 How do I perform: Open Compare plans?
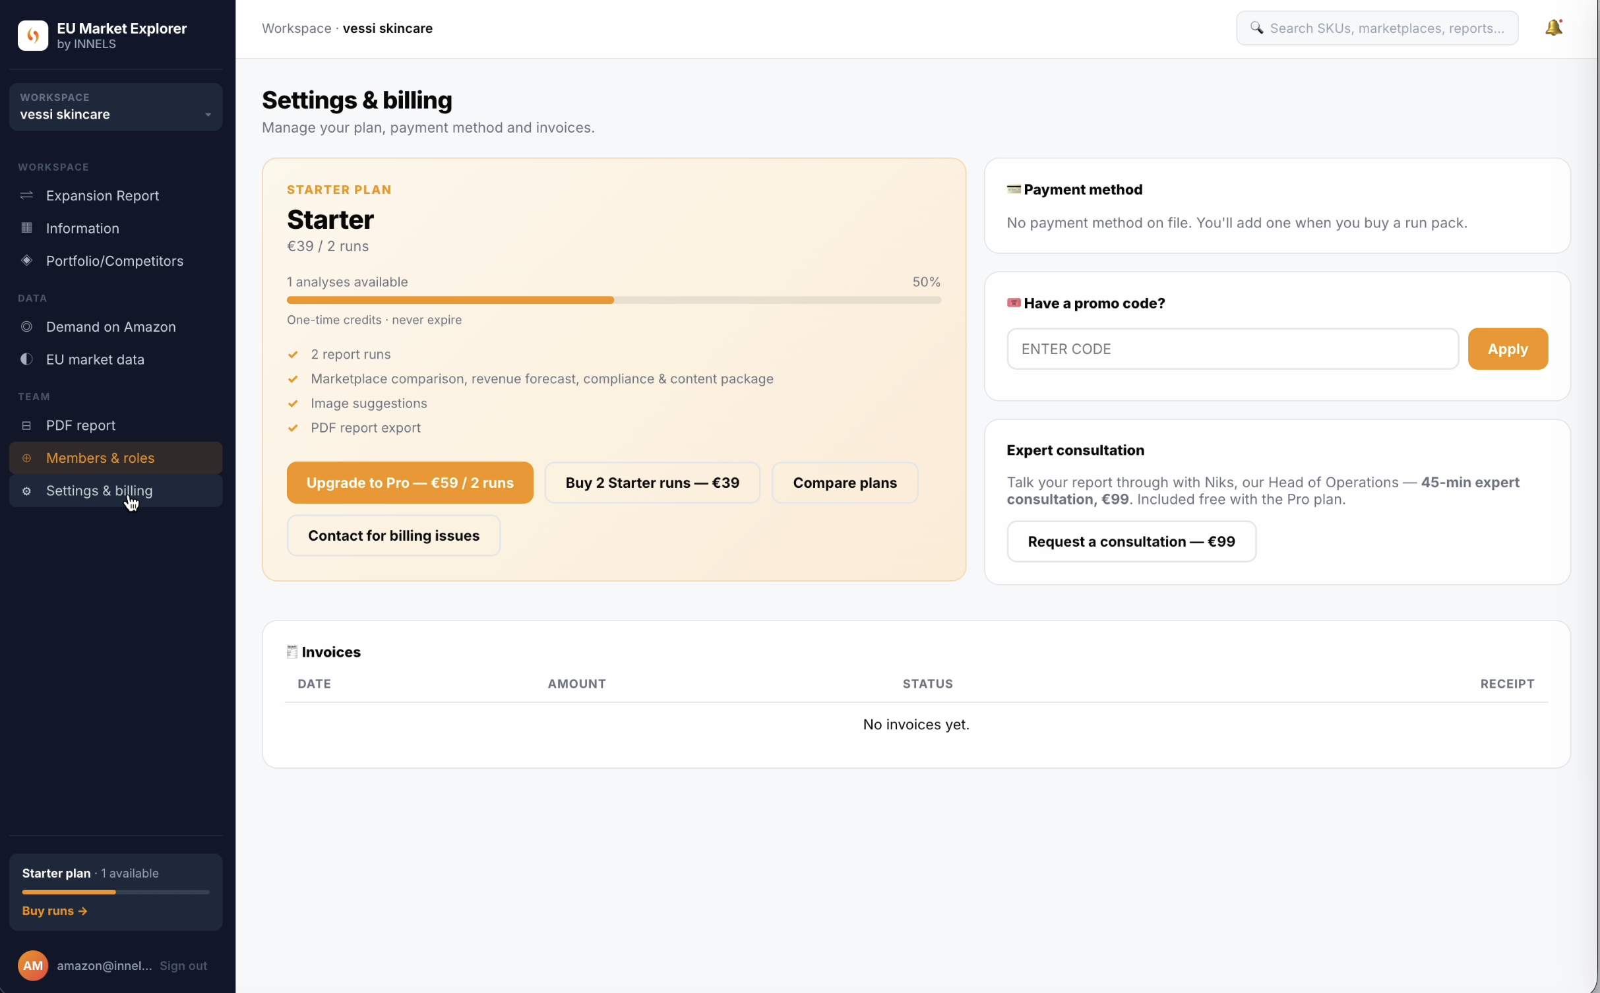pyautogui.click(x=844, y=483)
